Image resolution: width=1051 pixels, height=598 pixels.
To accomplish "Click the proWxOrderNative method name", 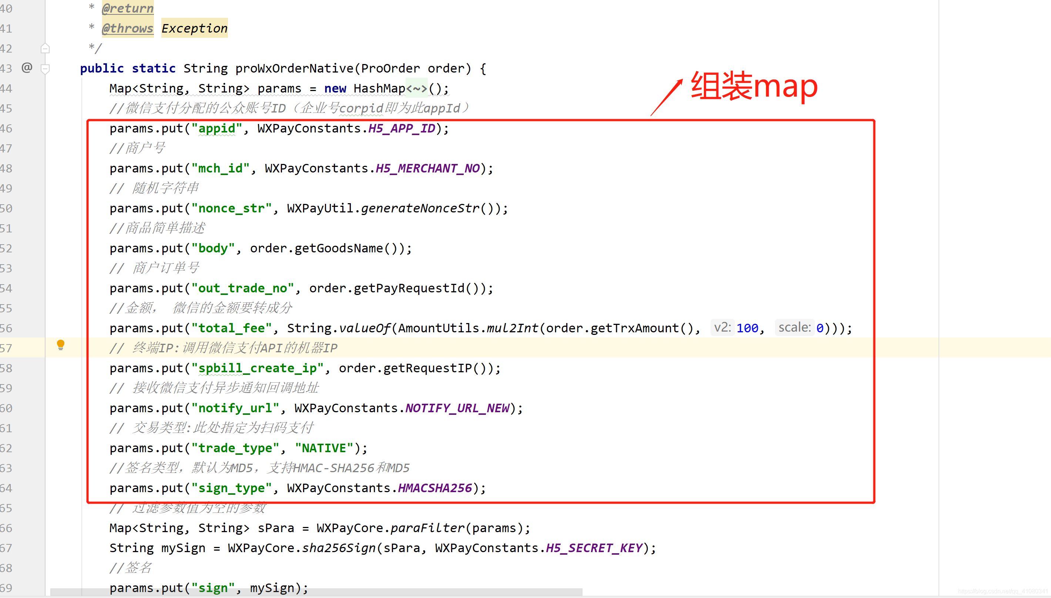I will coord(294,68).
